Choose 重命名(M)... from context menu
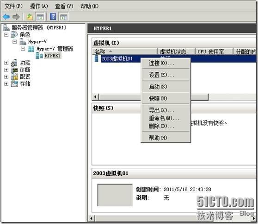 [166, 118]
